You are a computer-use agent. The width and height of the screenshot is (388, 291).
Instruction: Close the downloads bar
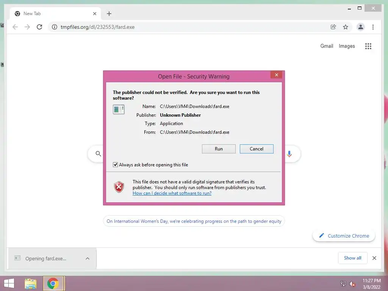point(374,258)
